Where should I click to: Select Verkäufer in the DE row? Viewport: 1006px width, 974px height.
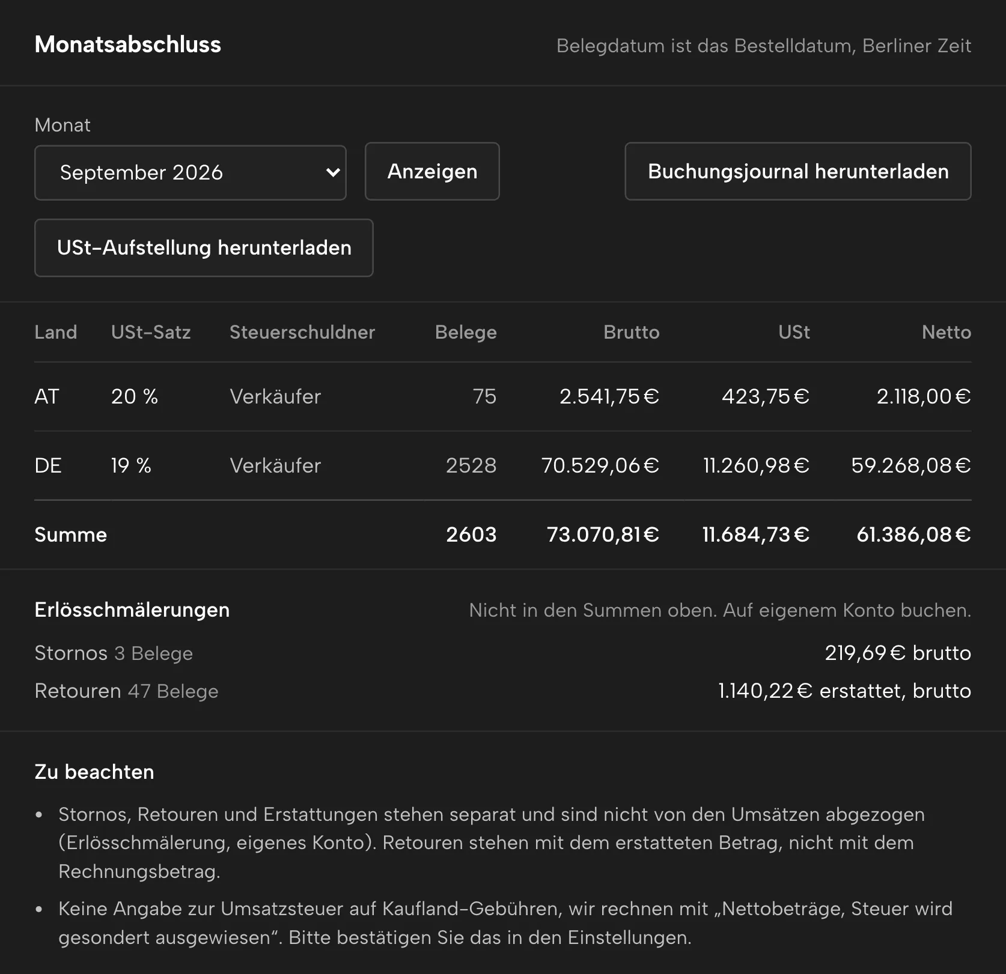coord(275,465)
